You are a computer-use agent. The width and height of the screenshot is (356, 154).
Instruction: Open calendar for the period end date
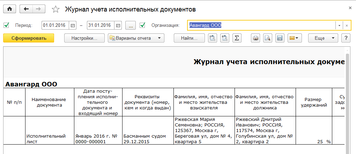click(118, 25)
